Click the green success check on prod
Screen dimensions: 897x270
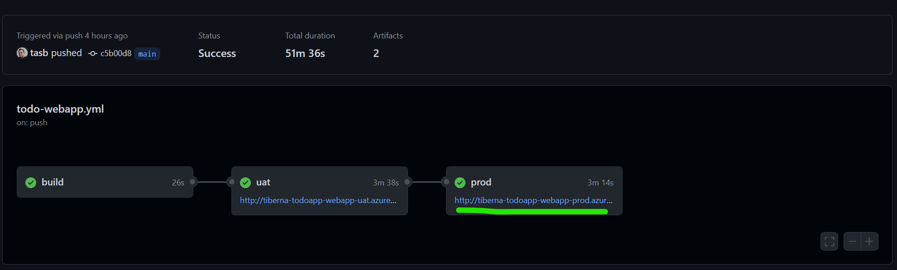tap(460, 182)
